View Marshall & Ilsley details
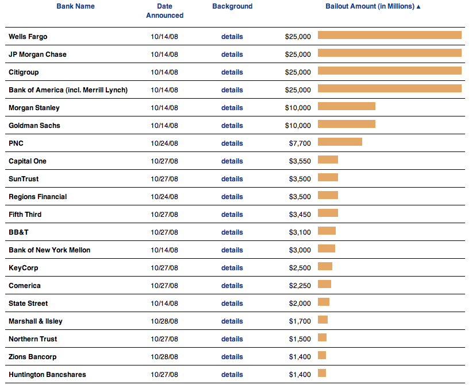The height and width of the screenshot is (385, 472). pos(232,321)
